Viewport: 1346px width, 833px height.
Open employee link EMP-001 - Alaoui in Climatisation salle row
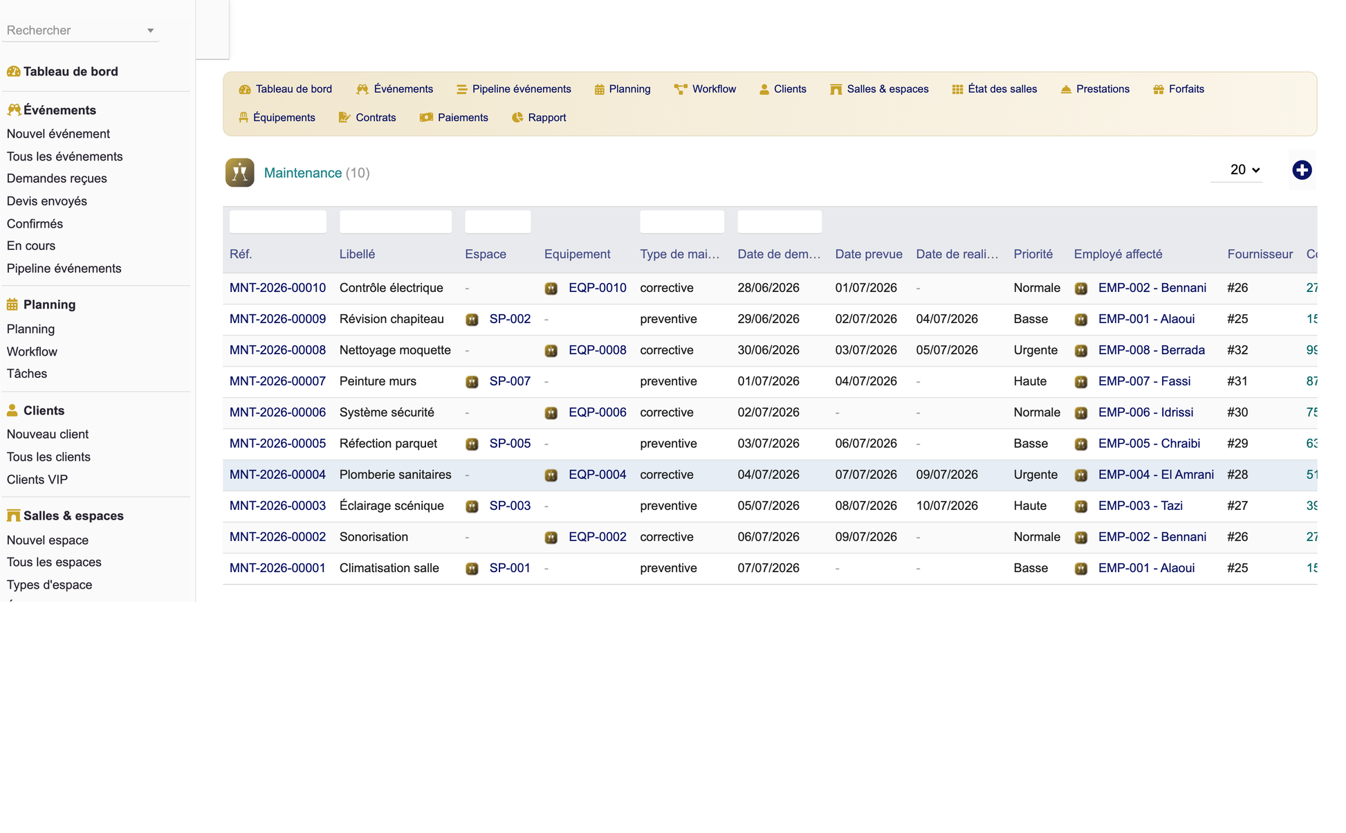click(1146, 568)
